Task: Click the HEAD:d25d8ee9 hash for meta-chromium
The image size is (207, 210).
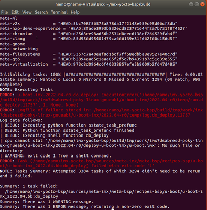Action: 118,34
